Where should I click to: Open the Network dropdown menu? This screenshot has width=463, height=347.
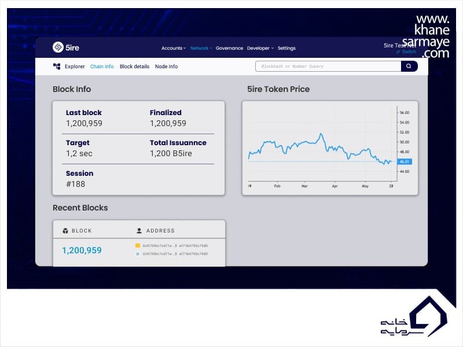pyautogui.click(x=201, y=48)
